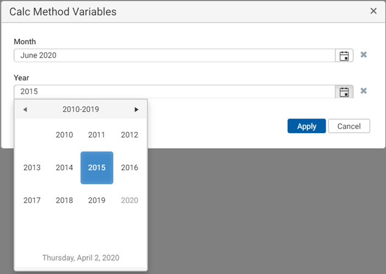Viewport: 386px width, 274px height.
Task: Click the 2010-2019 decade header
Action: (80, 109)
